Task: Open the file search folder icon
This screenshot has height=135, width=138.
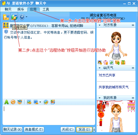Action: (x=6, y=17)
